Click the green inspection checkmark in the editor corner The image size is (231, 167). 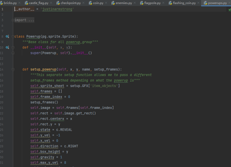click(229, 10)
